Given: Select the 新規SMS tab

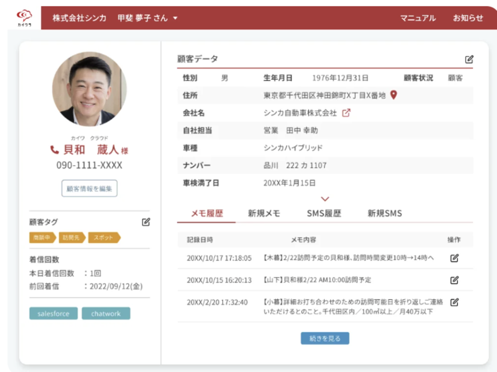Looking at the screenshot, I should [x=384, y=214].
